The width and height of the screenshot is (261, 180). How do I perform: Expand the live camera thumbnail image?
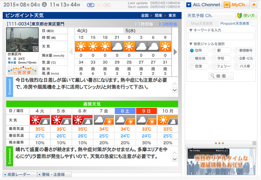(x=35, y=49)
